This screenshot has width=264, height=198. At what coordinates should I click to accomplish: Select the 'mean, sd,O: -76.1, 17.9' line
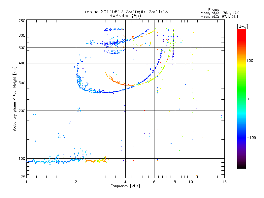[220, 13]
